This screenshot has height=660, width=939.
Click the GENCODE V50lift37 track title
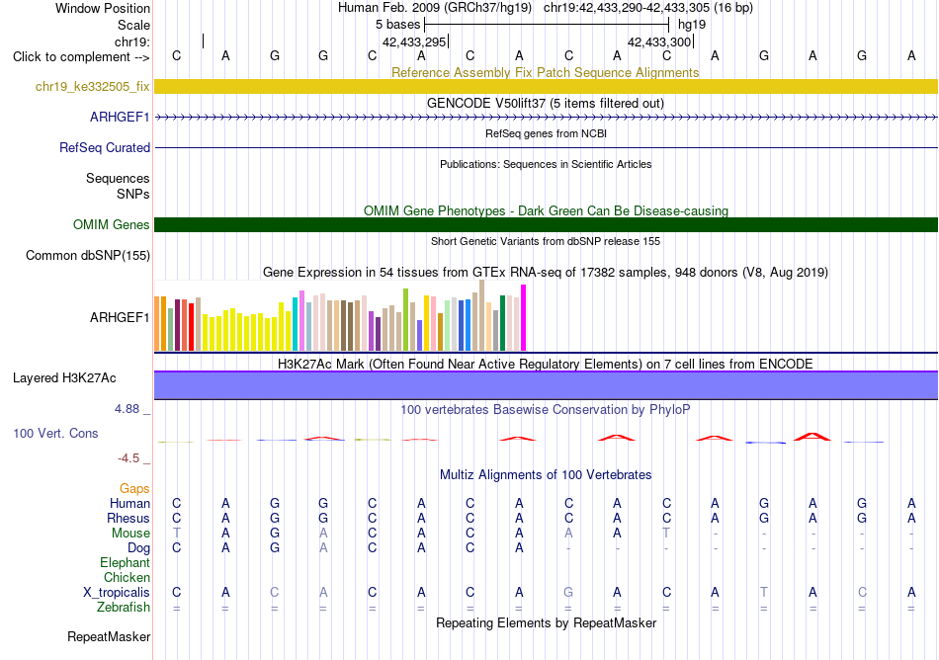(x=546, y=103)
